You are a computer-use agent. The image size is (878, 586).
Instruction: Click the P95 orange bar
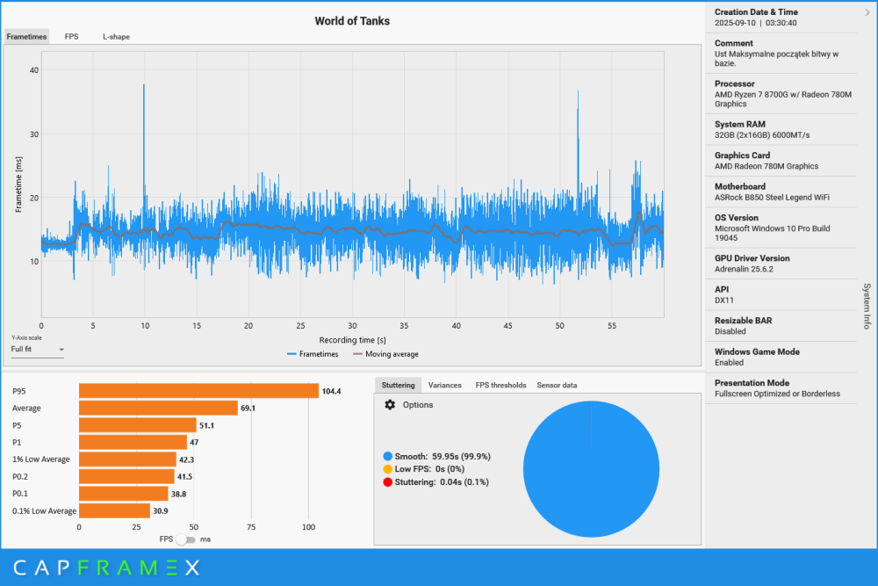point(198,391)
